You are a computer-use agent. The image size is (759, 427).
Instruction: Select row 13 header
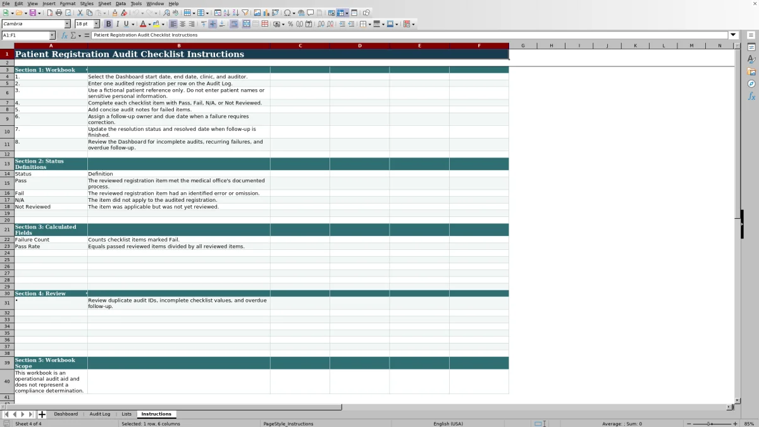pyautogui.click(x=7, y=164)
